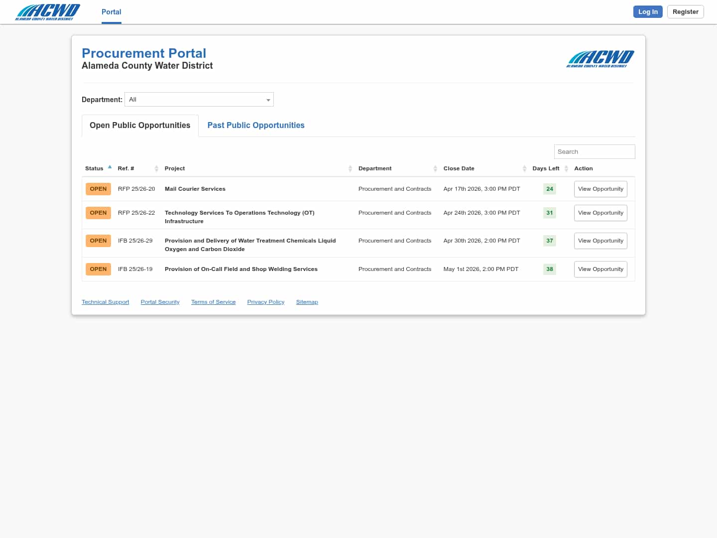Click the Register button
The height and width of the screenshot is (538, 717).
click(x=685, y=12)
